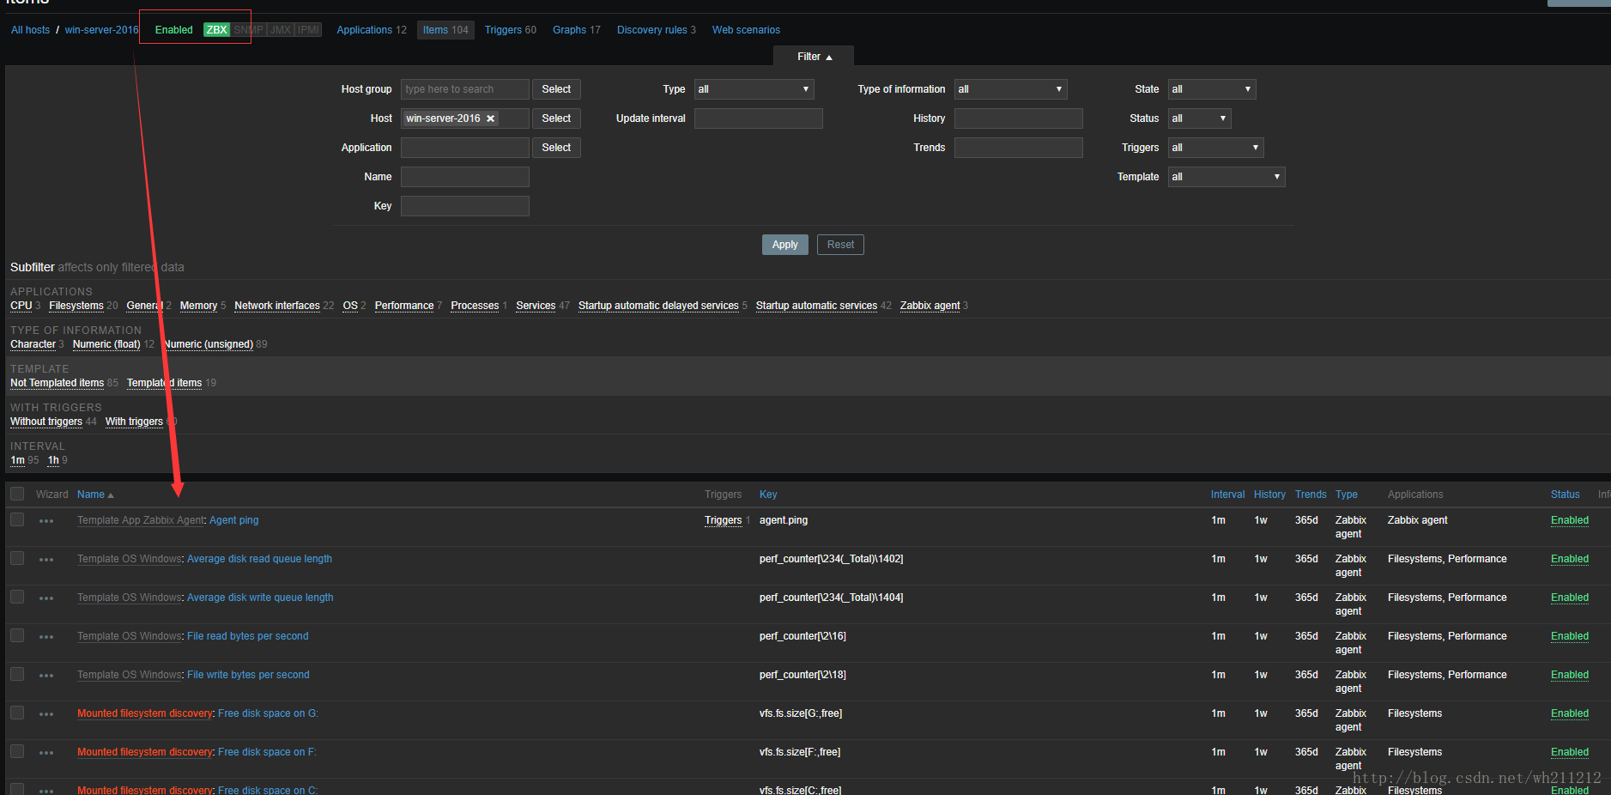
Task: Check the select-all checkbox in the items header
Action: tap(17, 494)
